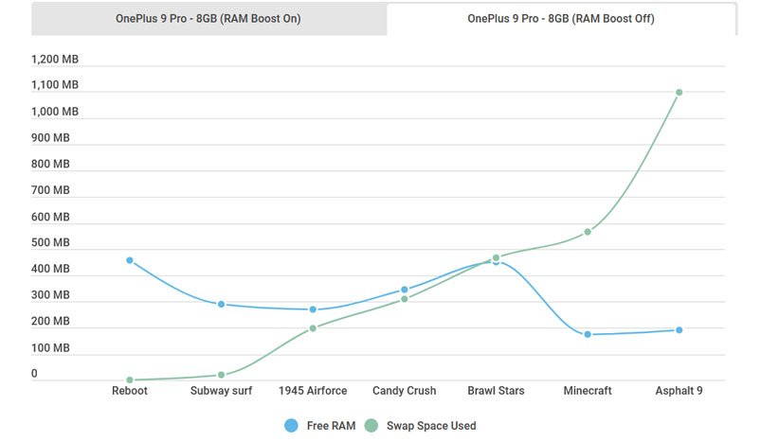This screenshot has height=441, width=779.
Task: Click the "500 MB" y-axis label
Action: click(50, 242)
